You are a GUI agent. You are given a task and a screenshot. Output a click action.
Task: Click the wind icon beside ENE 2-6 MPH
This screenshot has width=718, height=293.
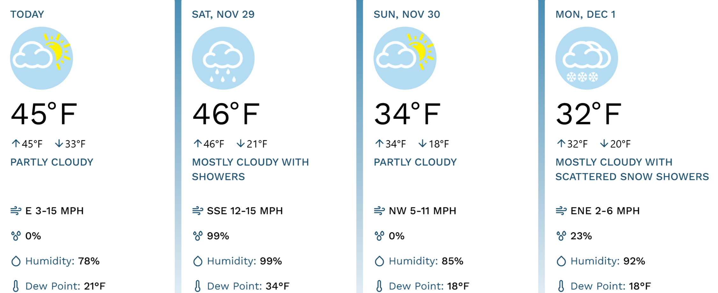point(561,211)
